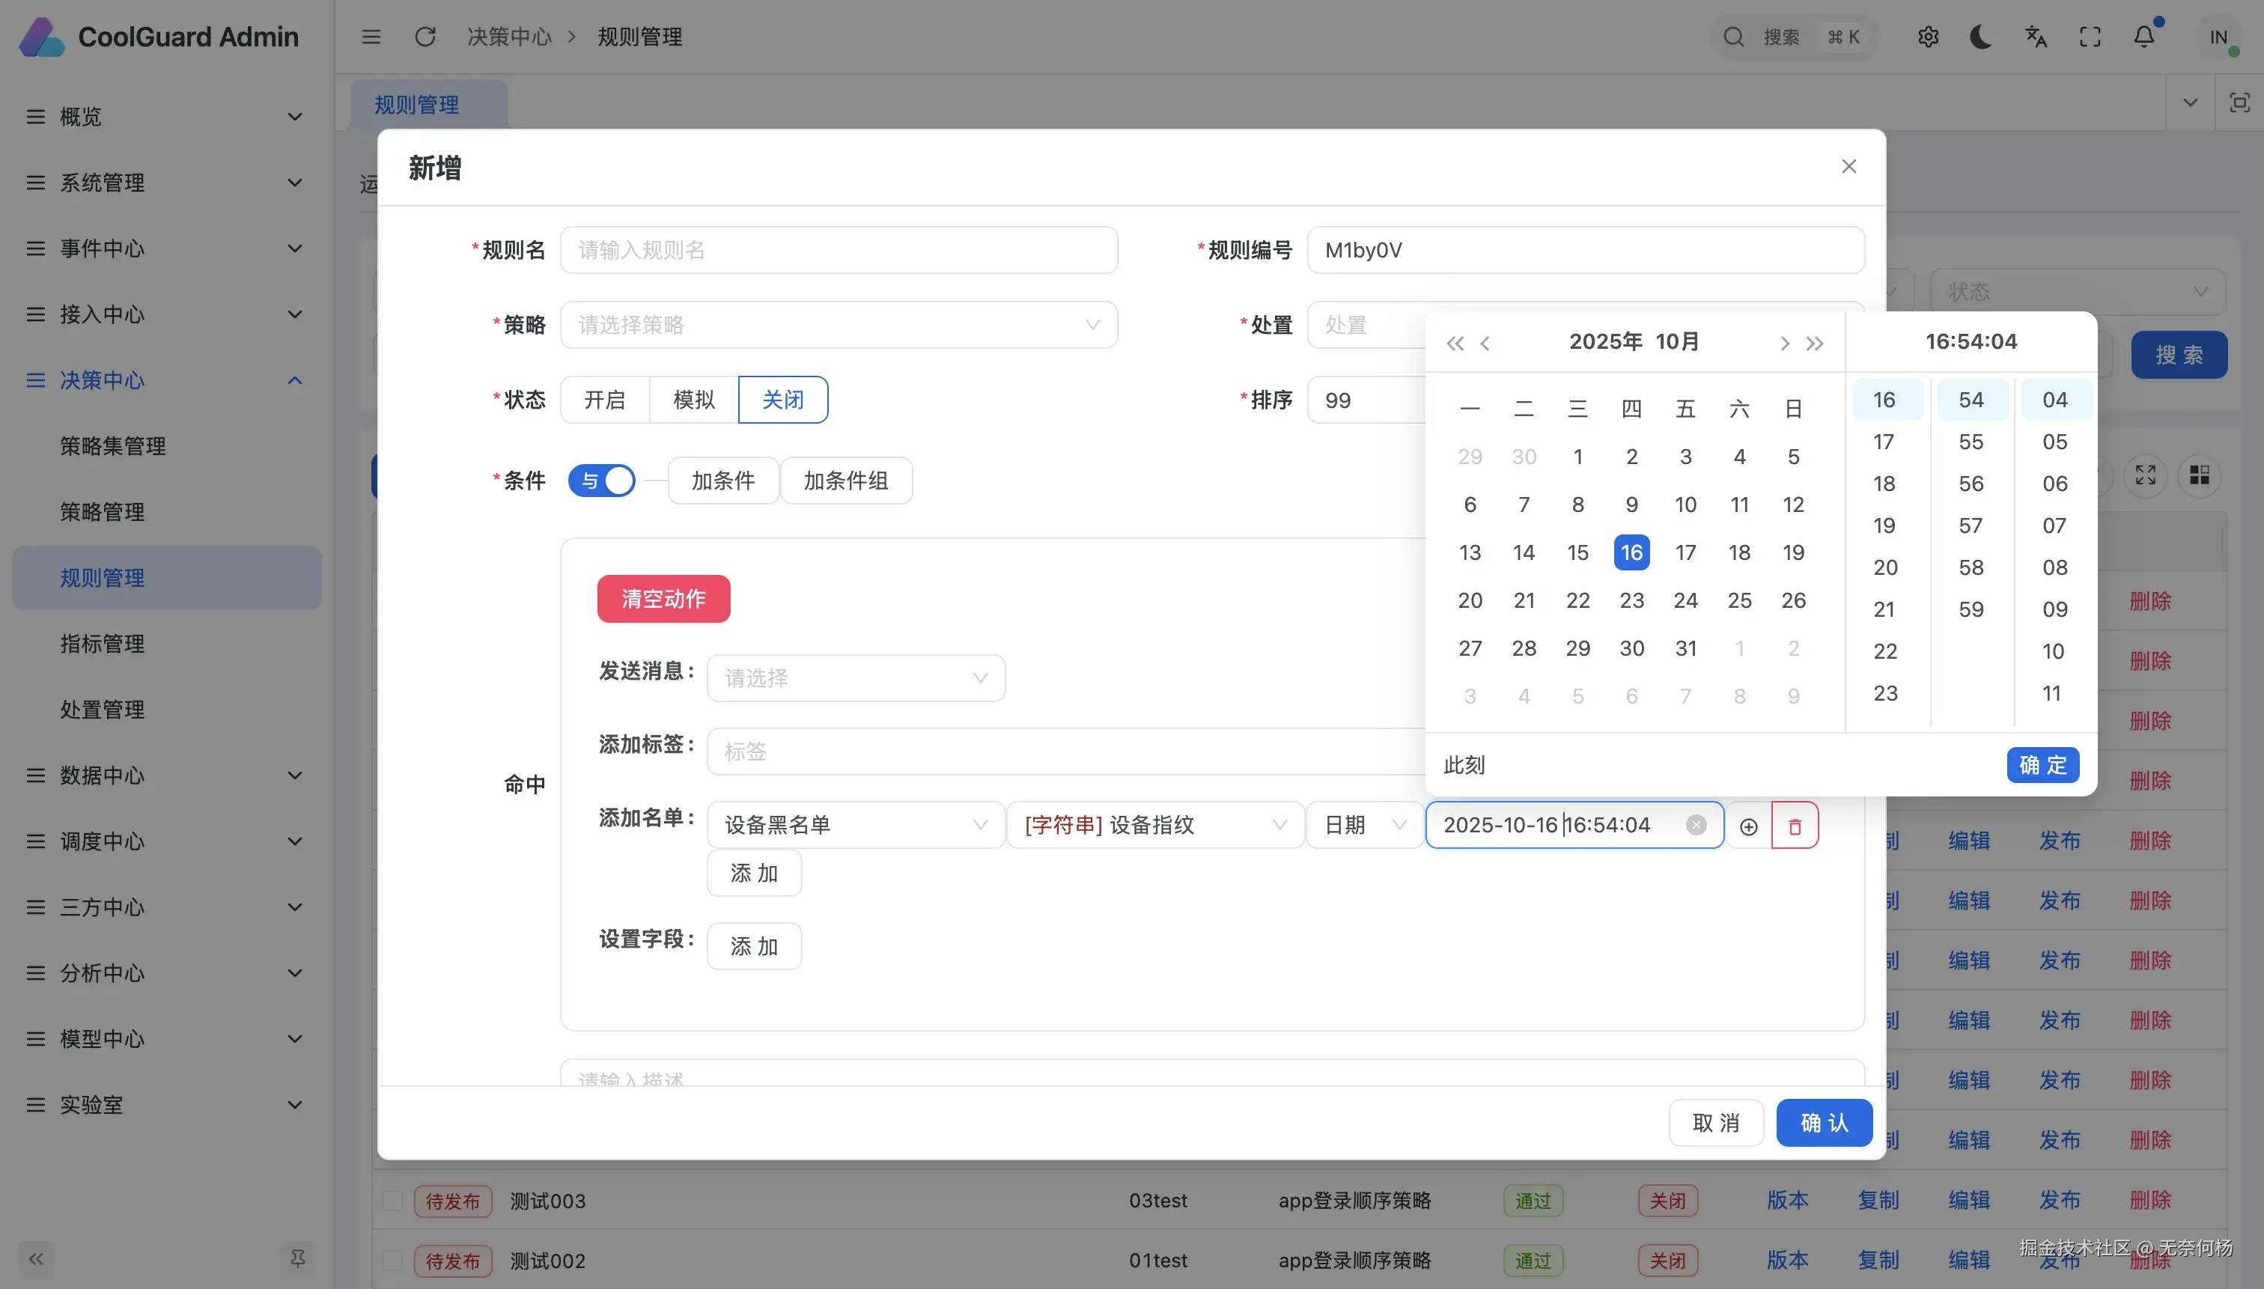This screenshot has height=1289, width=2264.
Task: Toggle dark mode moon icon
Action: [1981, 37]
